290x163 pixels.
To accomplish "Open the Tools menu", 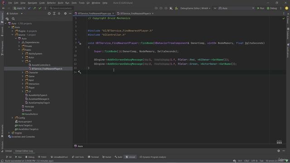I will [82, 3].
